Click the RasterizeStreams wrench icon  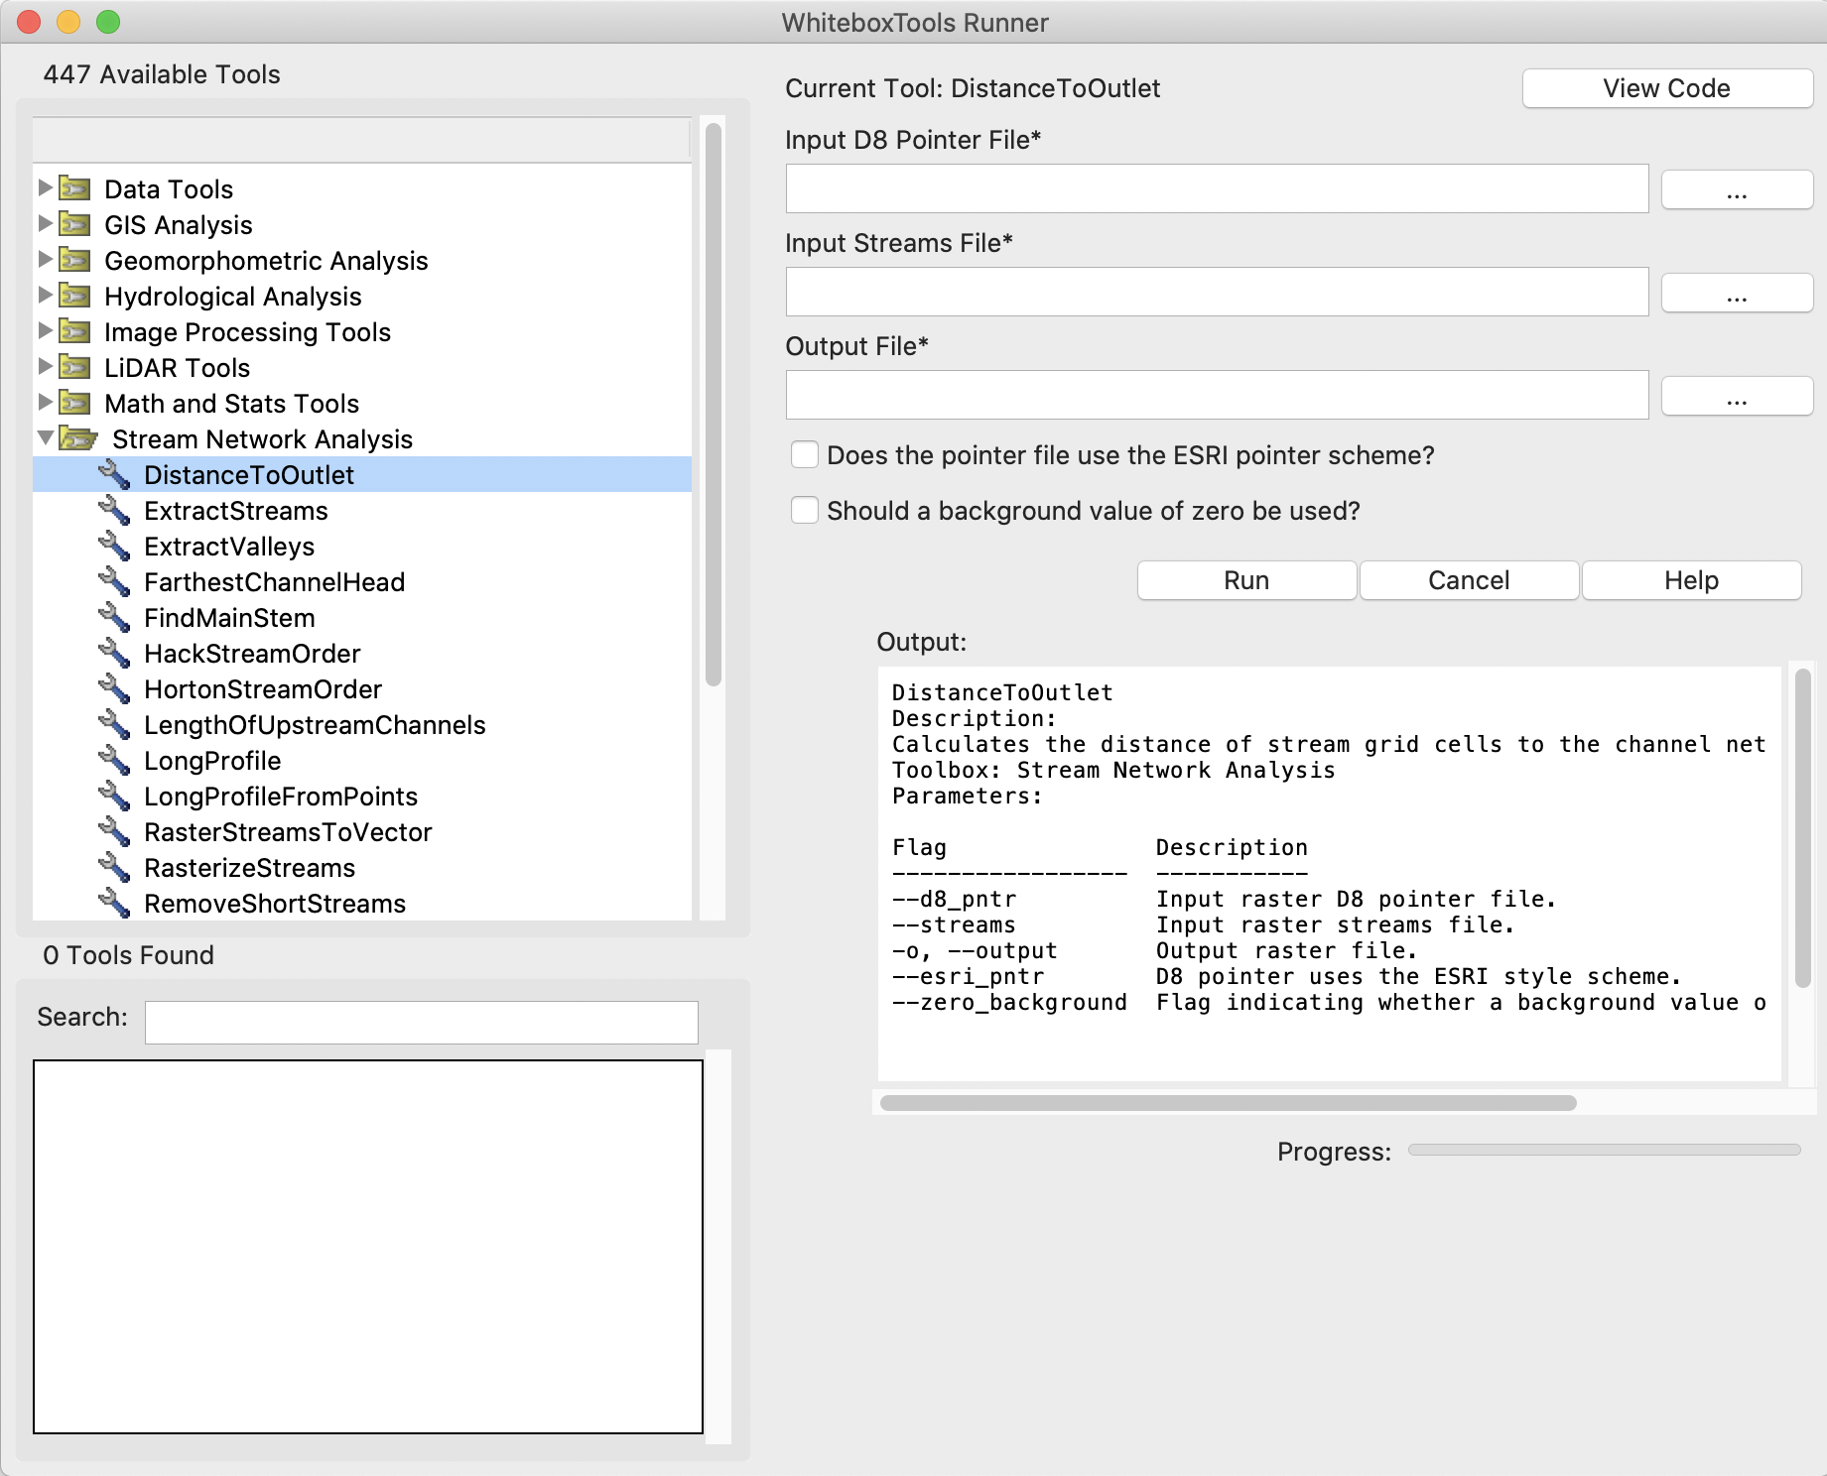coord(114,868)
